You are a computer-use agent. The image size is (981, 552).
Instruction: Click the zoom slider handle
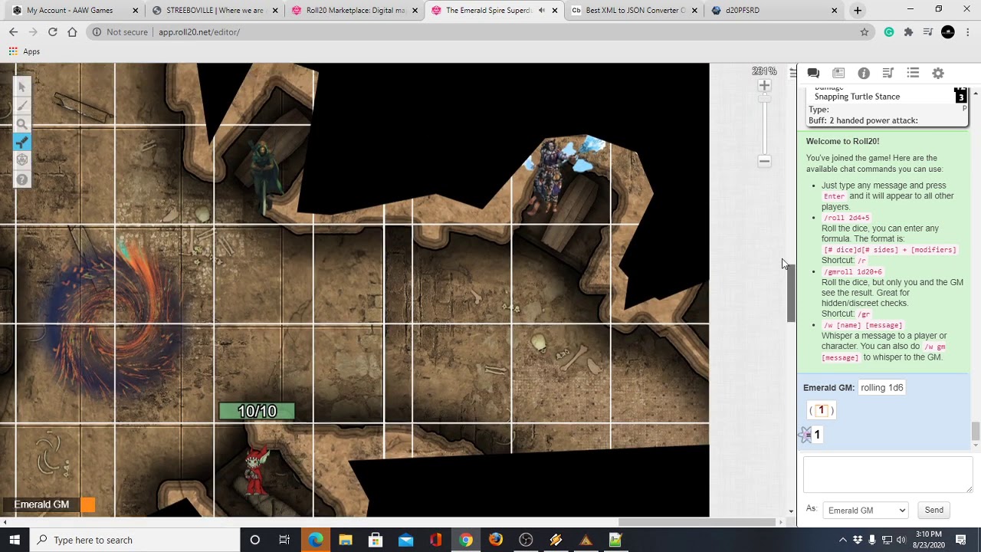[x=764, y=100]
